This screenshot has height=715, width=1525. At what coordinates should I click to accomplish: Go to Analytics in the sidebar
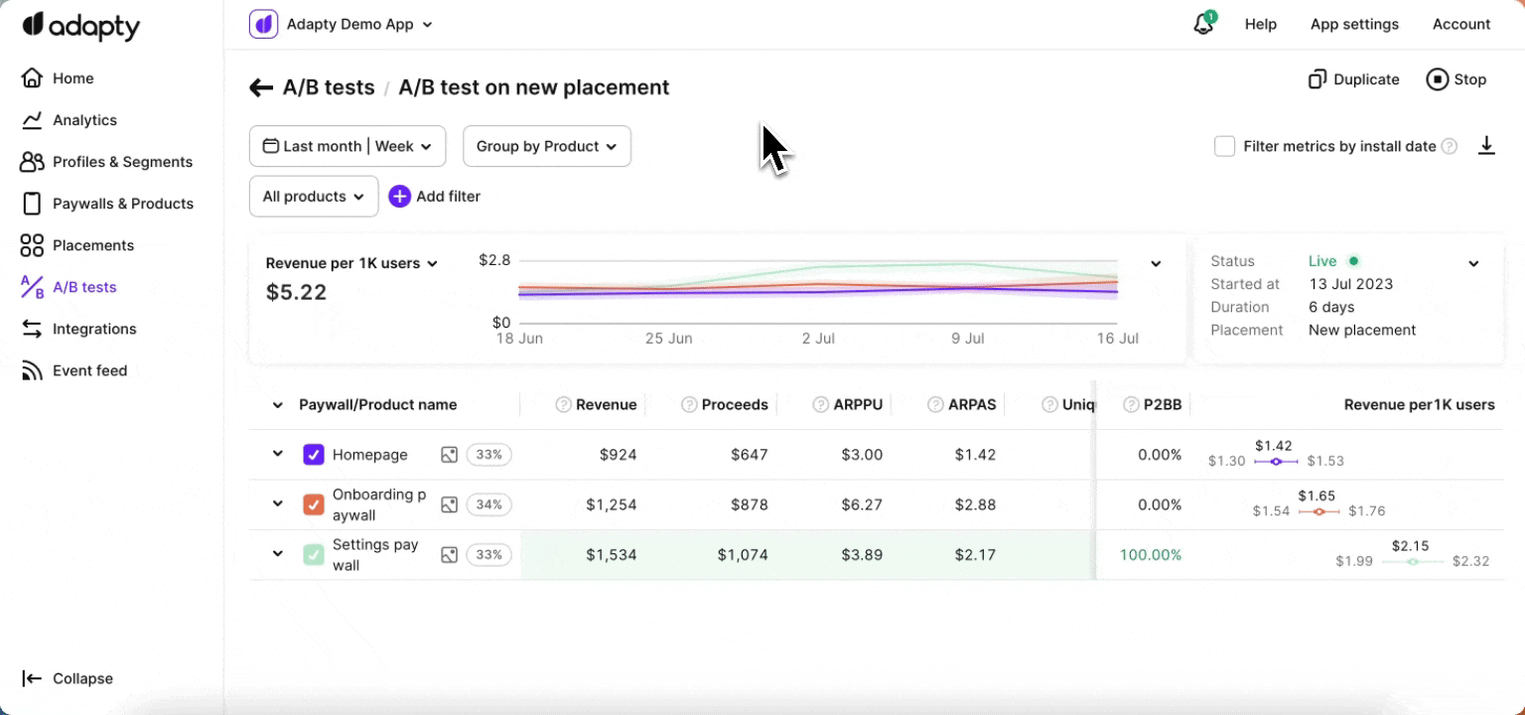click(x=84, y=120)
